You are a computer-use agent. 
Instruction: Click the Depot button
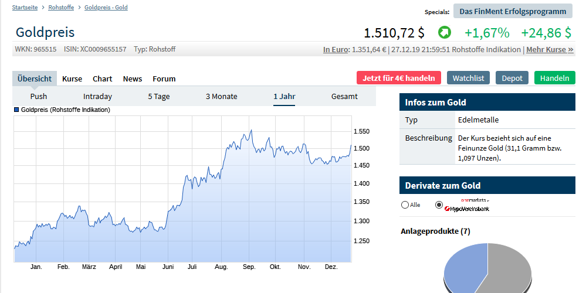pyautogui.click(x=512, y=78)
